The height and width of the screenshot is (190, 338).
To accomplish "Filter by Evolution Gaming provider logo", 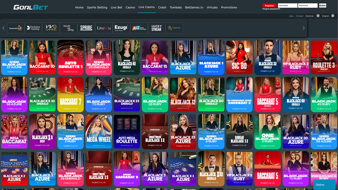I will click(33, 28).
